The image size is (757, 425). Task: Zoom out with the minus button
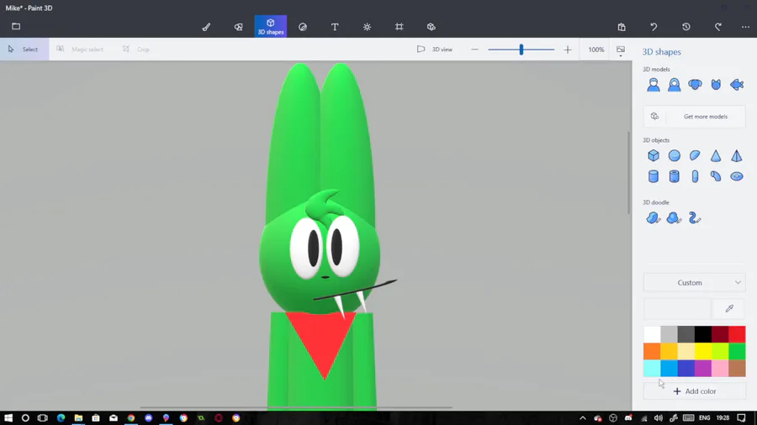click(474, 50)
